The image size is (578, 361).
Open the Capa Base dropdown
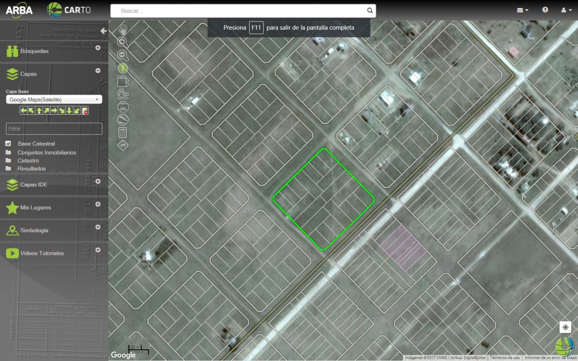[x=54, y=100]
